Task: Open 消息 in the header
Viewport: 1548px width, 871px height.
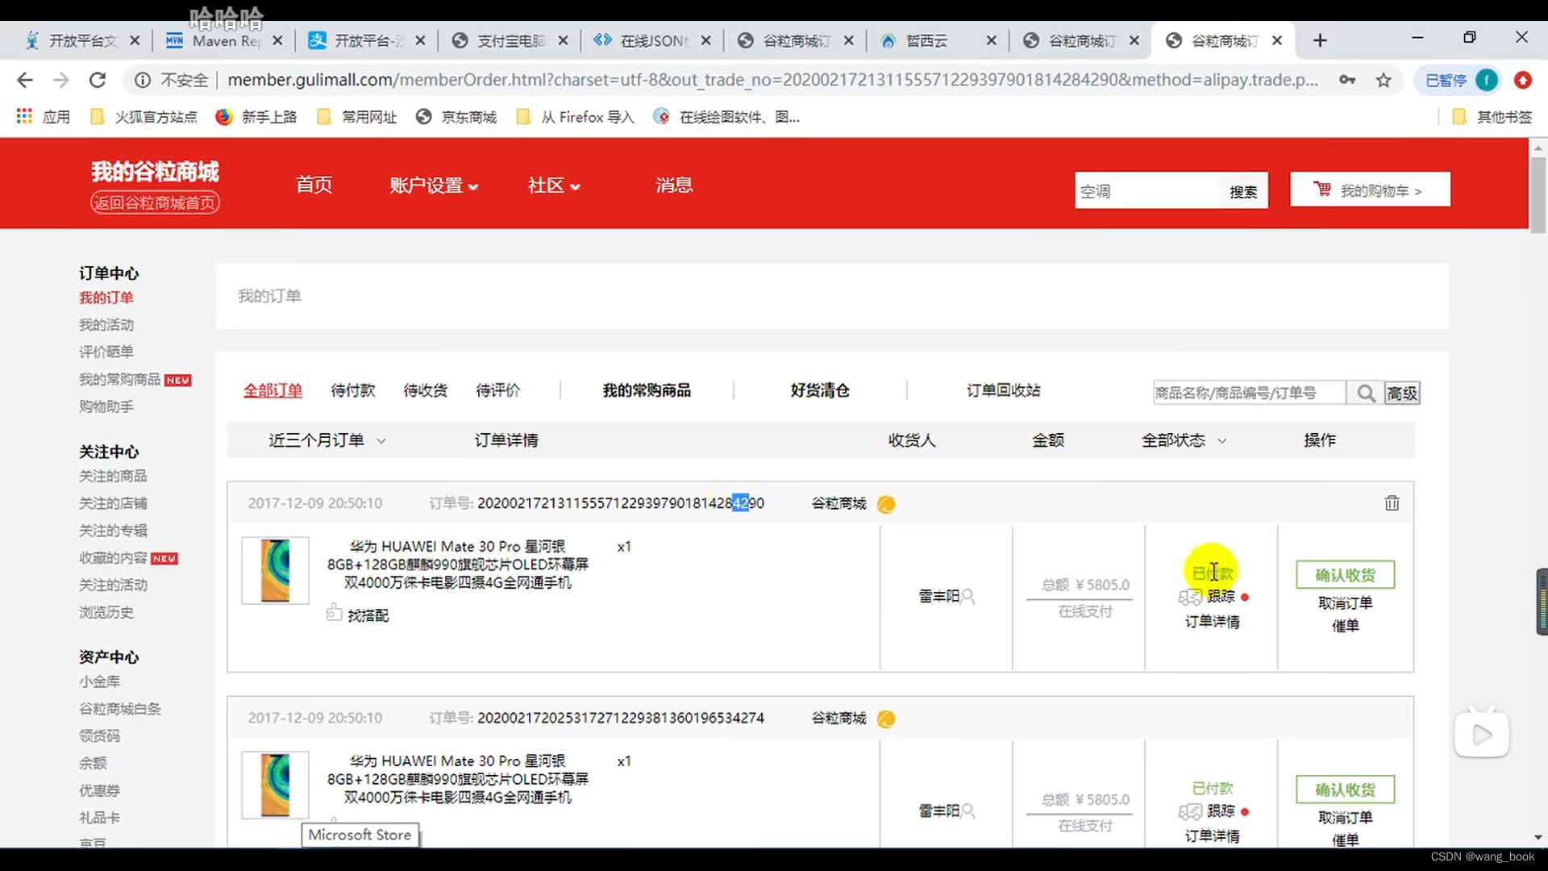Action: pyautogui.click(x=674, y=185)
